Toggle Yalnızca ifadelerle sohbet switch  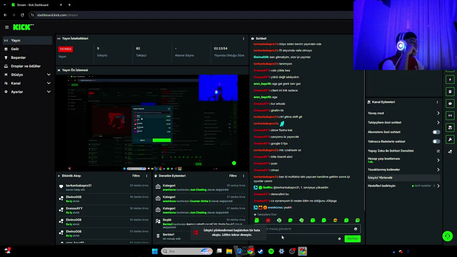coord(436,141)
